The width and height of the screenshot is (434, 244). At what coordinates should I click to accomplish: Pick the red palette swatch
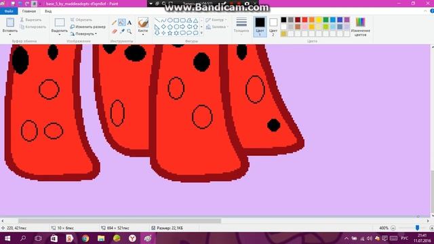pos(304,20)
